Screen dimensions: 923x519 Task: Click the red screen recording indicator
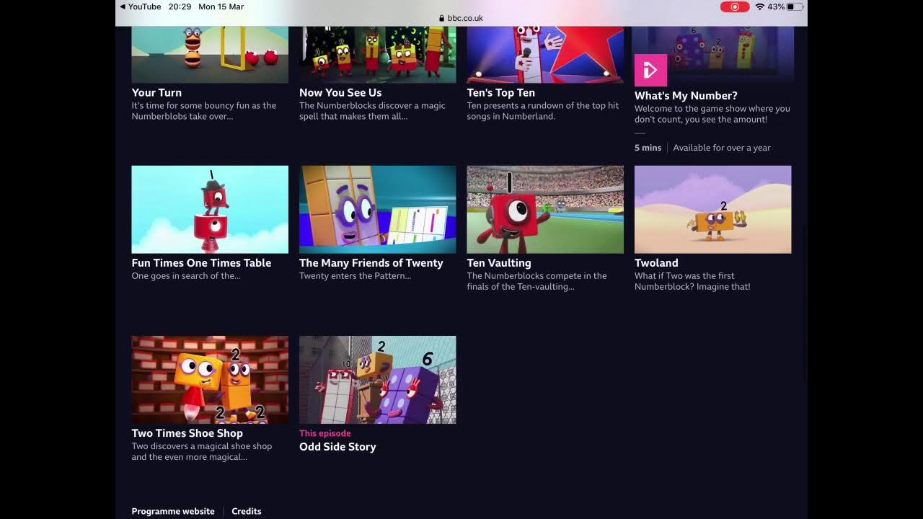coord(735,6)
